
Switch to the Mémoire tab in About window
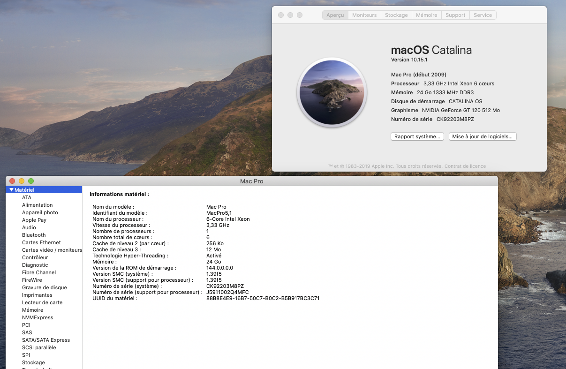point(427,15)
